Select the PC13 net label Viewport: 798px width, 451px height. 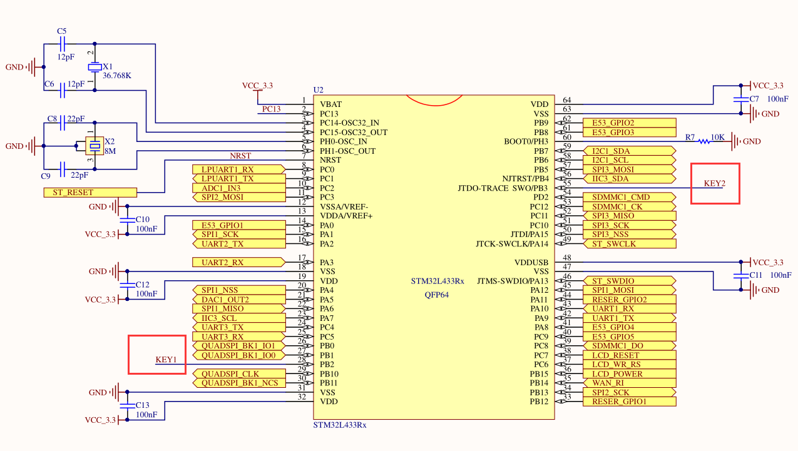(x=271, y=109)
